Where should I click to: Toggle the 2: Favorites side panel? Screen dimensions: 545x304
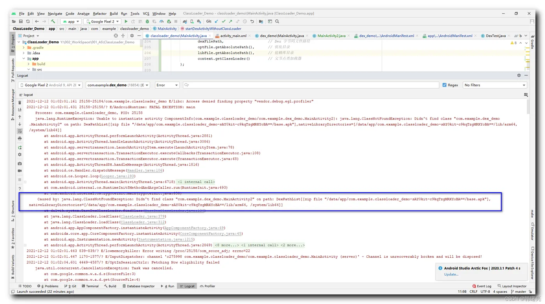(x=13, y=238)
